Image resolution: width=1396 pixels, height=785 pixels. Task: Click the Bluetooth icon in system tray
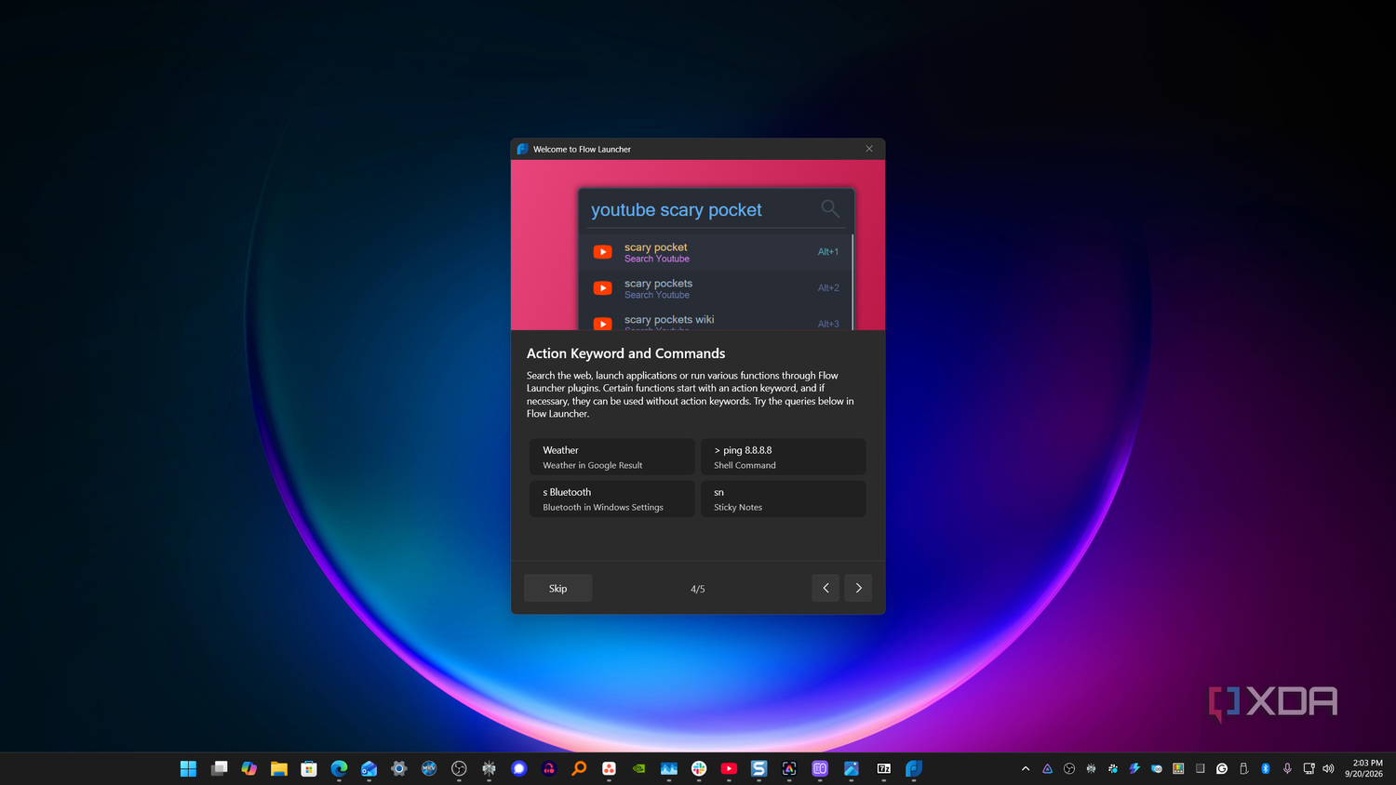click(x=1266, y=768)
